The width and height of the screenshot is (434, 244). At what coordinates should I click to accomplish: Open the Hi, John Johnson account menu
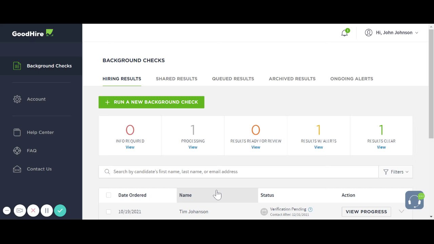click(x=392, y=33)
